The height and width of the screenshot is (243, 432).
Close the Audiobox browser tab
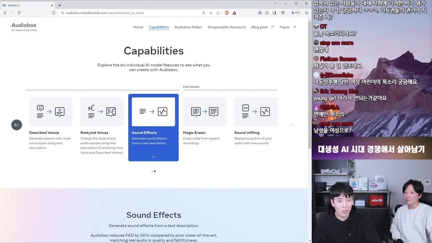52,5
